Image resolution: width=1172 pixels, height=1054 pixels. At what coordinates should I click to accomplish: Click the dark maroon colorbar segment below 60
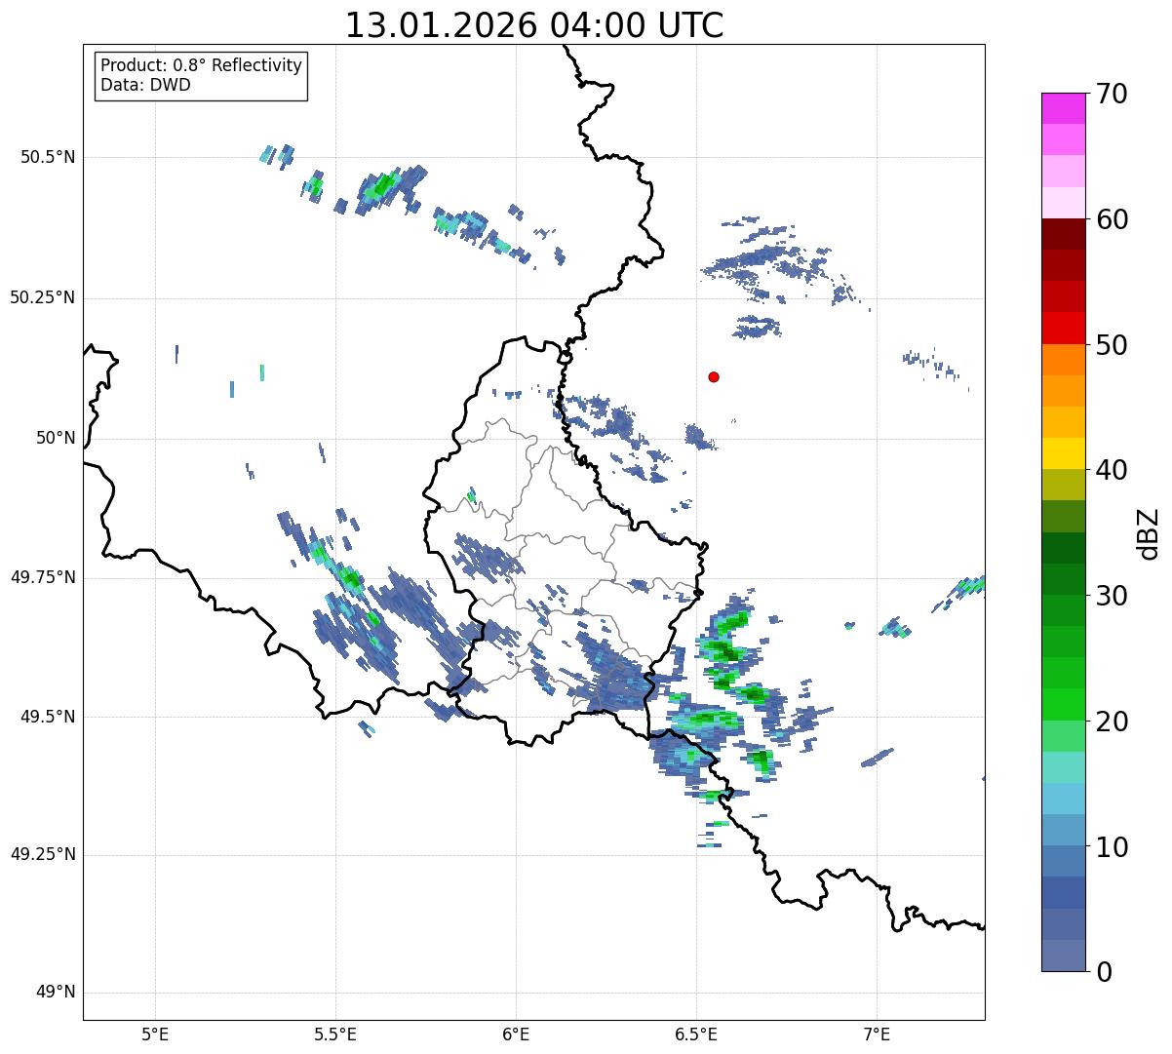(1063, 234)
